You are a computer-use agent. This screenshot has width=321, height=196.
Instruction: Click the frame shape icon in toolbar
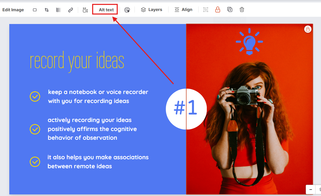(35, 10)
